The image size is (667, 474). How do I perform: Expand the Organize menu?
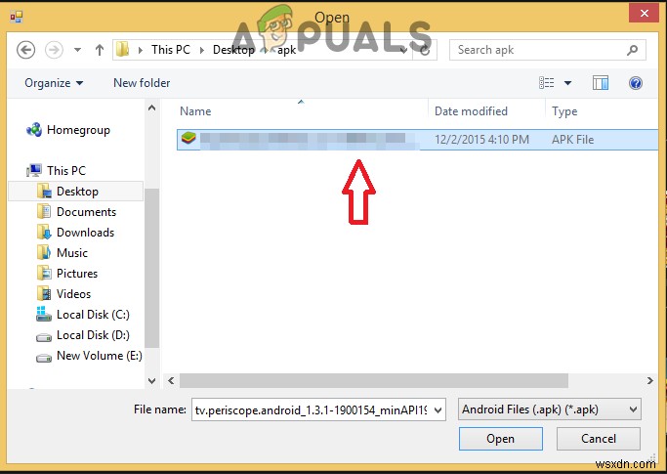54,83
